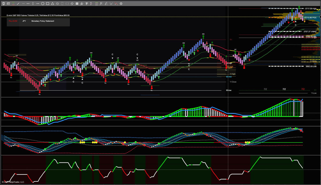Select the vertical line drawing tool
This screenshot has width=321, height=185.
(x=33, y=4)
